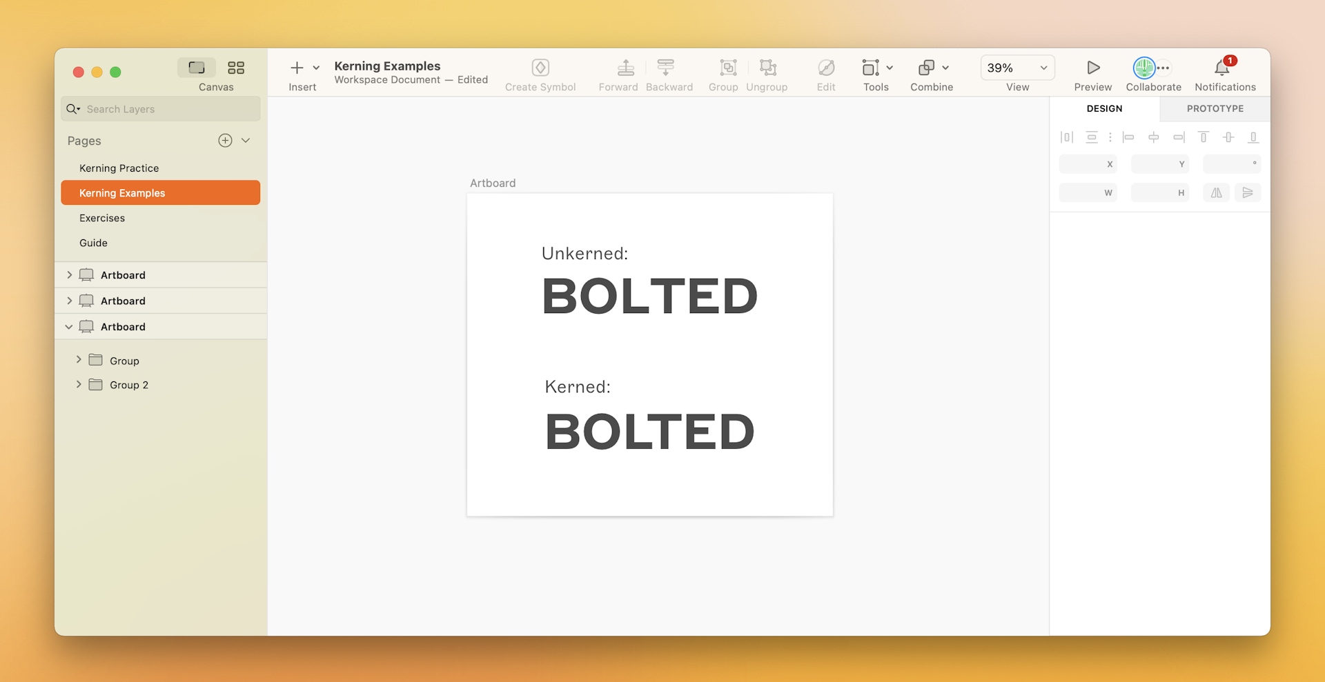Open Collaborate from the toolbar
1325x682 pixels.
click(x=1145, y=69)
